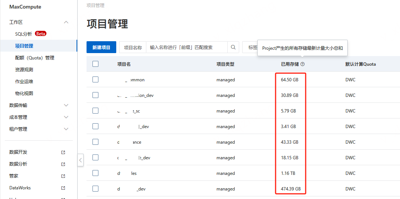Click the search magnifier icon
Screen dimensions: 400x199
(x=233, y=47)
